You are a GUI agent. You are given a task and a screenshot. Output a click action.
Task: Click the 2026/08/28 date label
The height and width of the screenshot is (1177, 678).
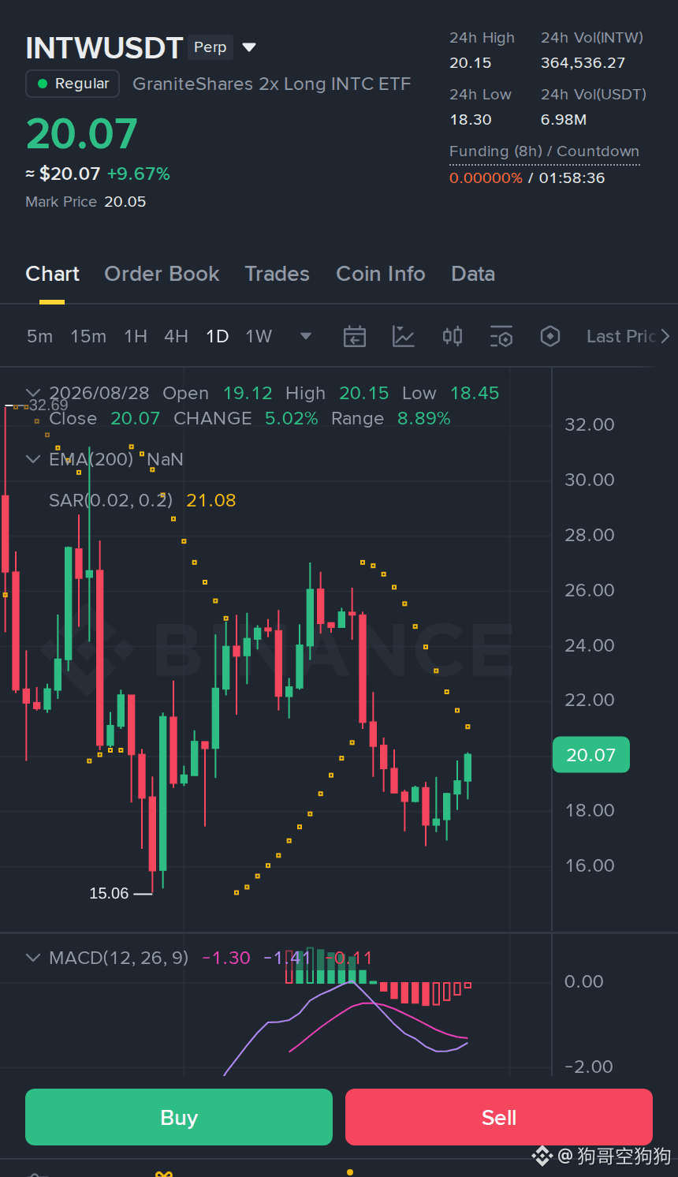pyautogui.click(x=99, y=393)
